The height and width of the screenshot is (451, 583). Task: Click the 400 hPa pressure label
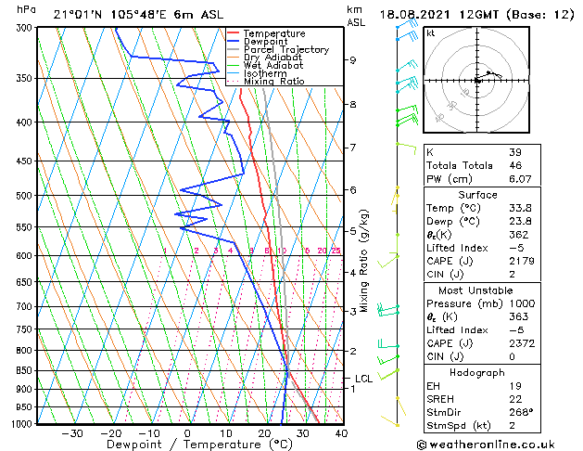pyautogui.click(x=26, y=122)
